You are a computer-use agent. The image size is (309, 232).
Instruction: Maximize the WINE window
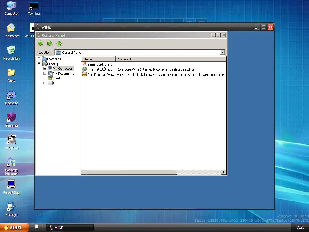click(263, 27)
